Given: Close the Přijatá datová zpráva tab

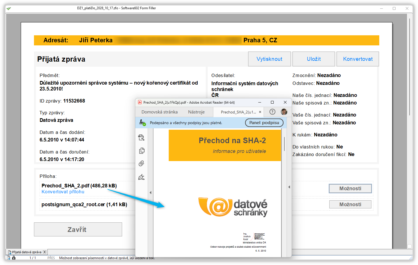Looking at the screenshot, I should [x=44, y=252].
